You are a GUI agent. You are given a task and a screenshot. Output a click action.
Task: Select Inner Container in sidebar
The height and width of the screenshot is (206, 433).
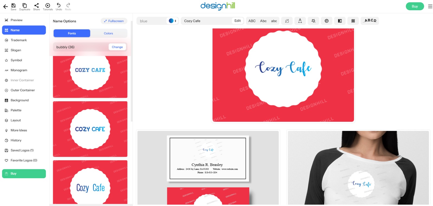(24, 80)
